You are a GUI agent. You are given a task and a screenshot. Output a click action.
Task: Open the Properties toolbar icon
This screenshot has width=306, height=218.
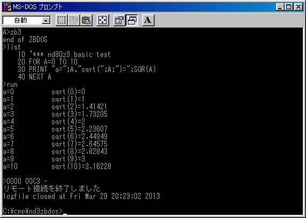[119, 20]
